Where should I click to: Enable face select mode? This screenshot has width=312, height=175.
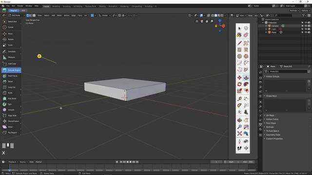point(34,16)
